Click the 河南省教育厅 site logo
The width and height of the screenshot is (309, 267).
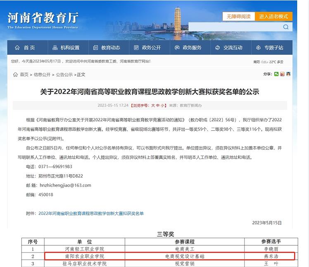(43, 20)
